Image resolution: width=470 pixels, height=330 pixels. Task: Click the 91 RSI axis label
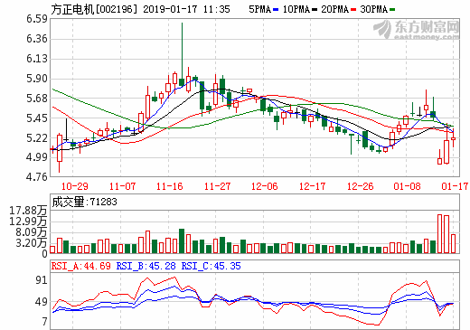42,280
